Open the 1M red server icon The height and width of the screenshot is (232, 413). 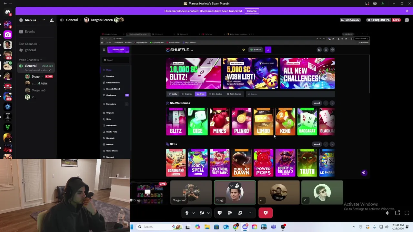point(7,86)
